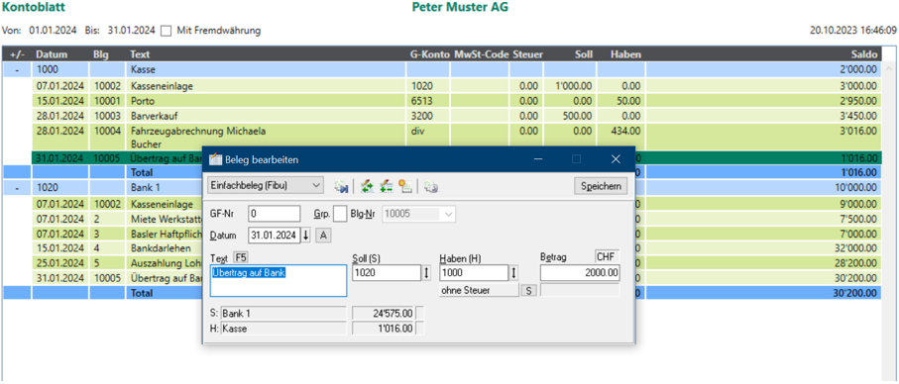Click the ohne Steuer tax field
This screenshot has width=899, height=384.
(x=479, y=291)
